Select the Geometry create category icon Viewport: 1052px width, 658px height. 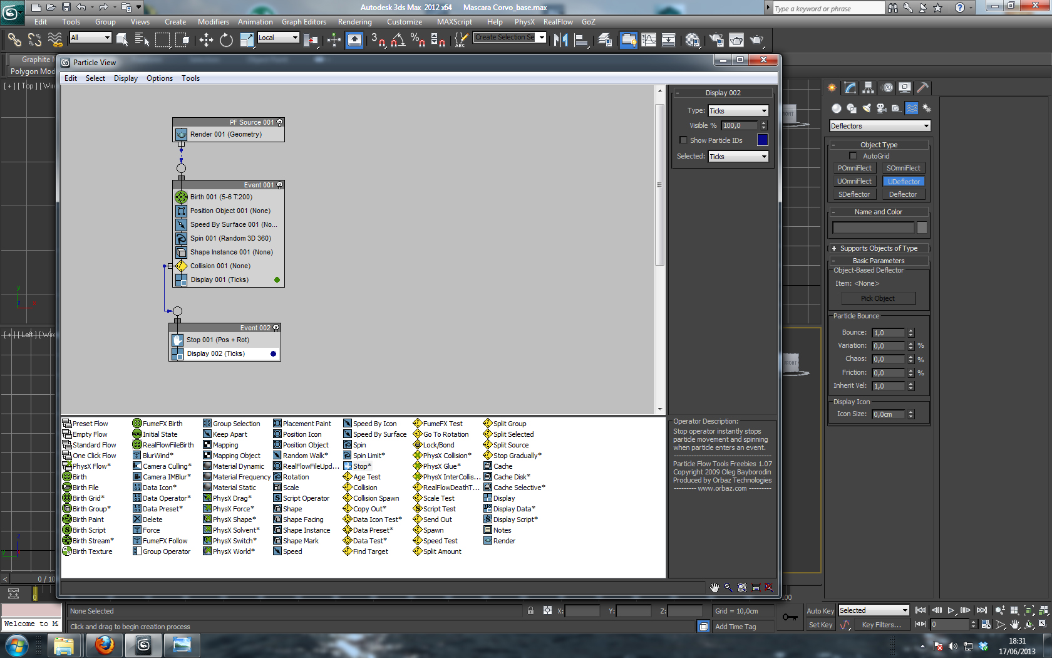[x=836, y=108]
